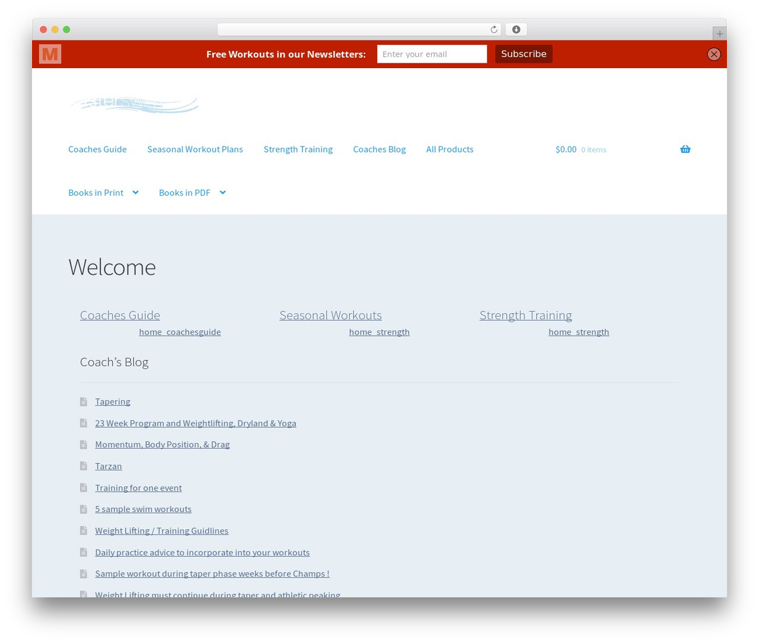Click home_strength link under Strength Training heading
This screenshot has height=643, width=759.
[x=579, y=332]
